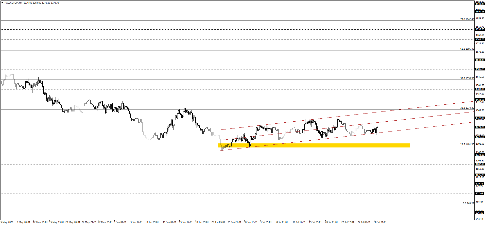Click the 8 Jul 01:01 time label

(282, 222)
